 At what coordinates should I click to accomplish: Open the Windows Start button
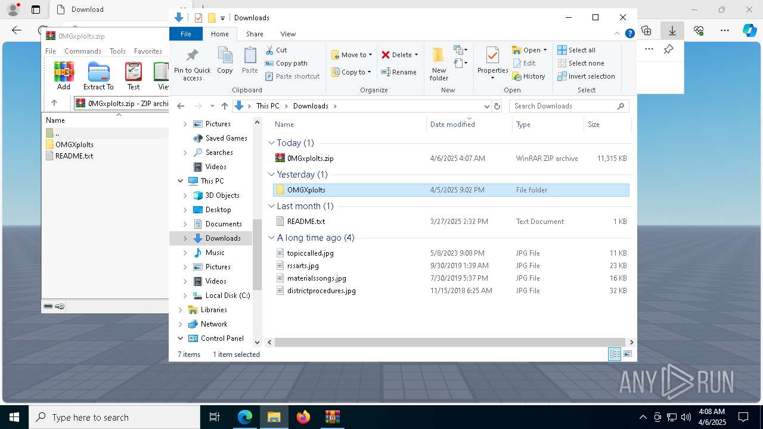[14, 417]
